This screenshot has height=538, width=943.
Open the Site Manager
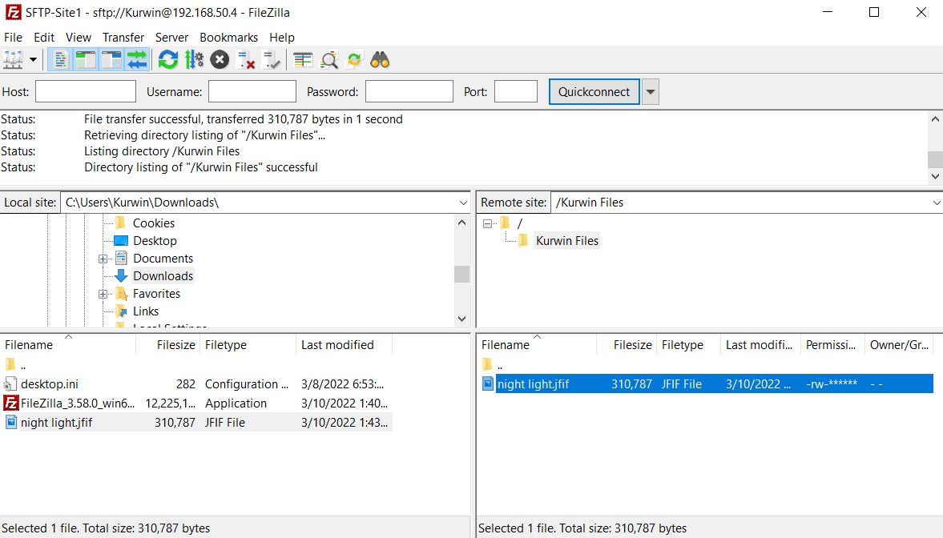(14, 59)
